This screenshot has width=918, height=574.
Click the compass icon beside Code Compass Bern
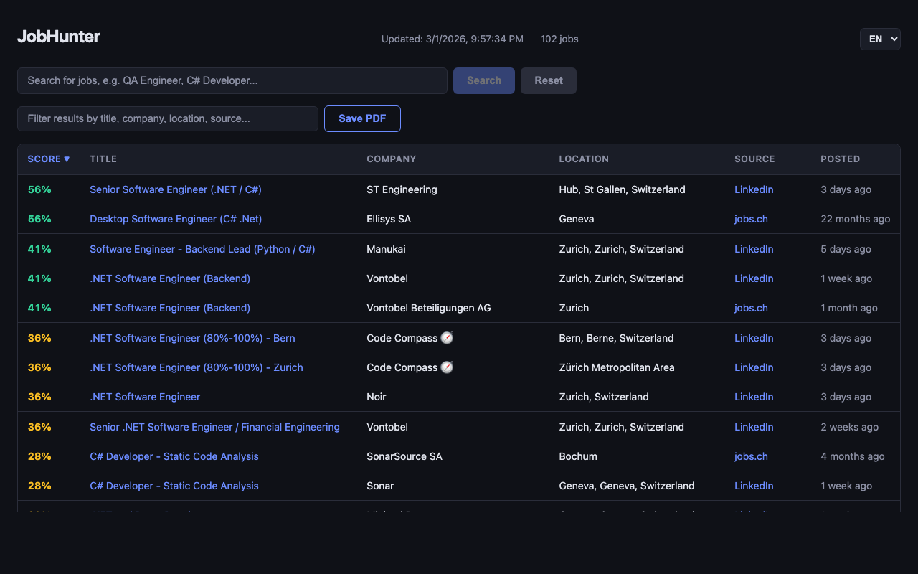(447, 338)
